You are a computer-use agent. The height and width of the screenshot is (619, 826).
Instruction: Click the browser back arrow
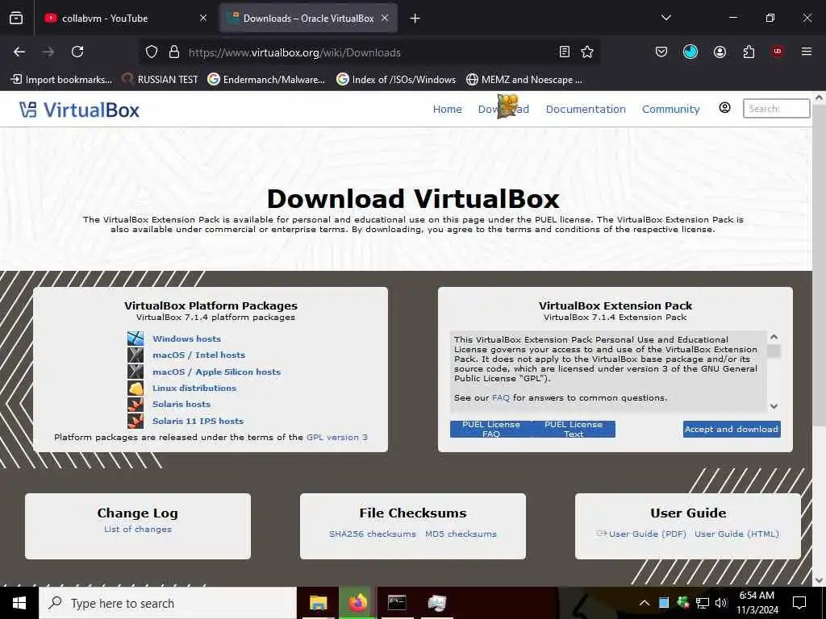(x=19, y=52)
